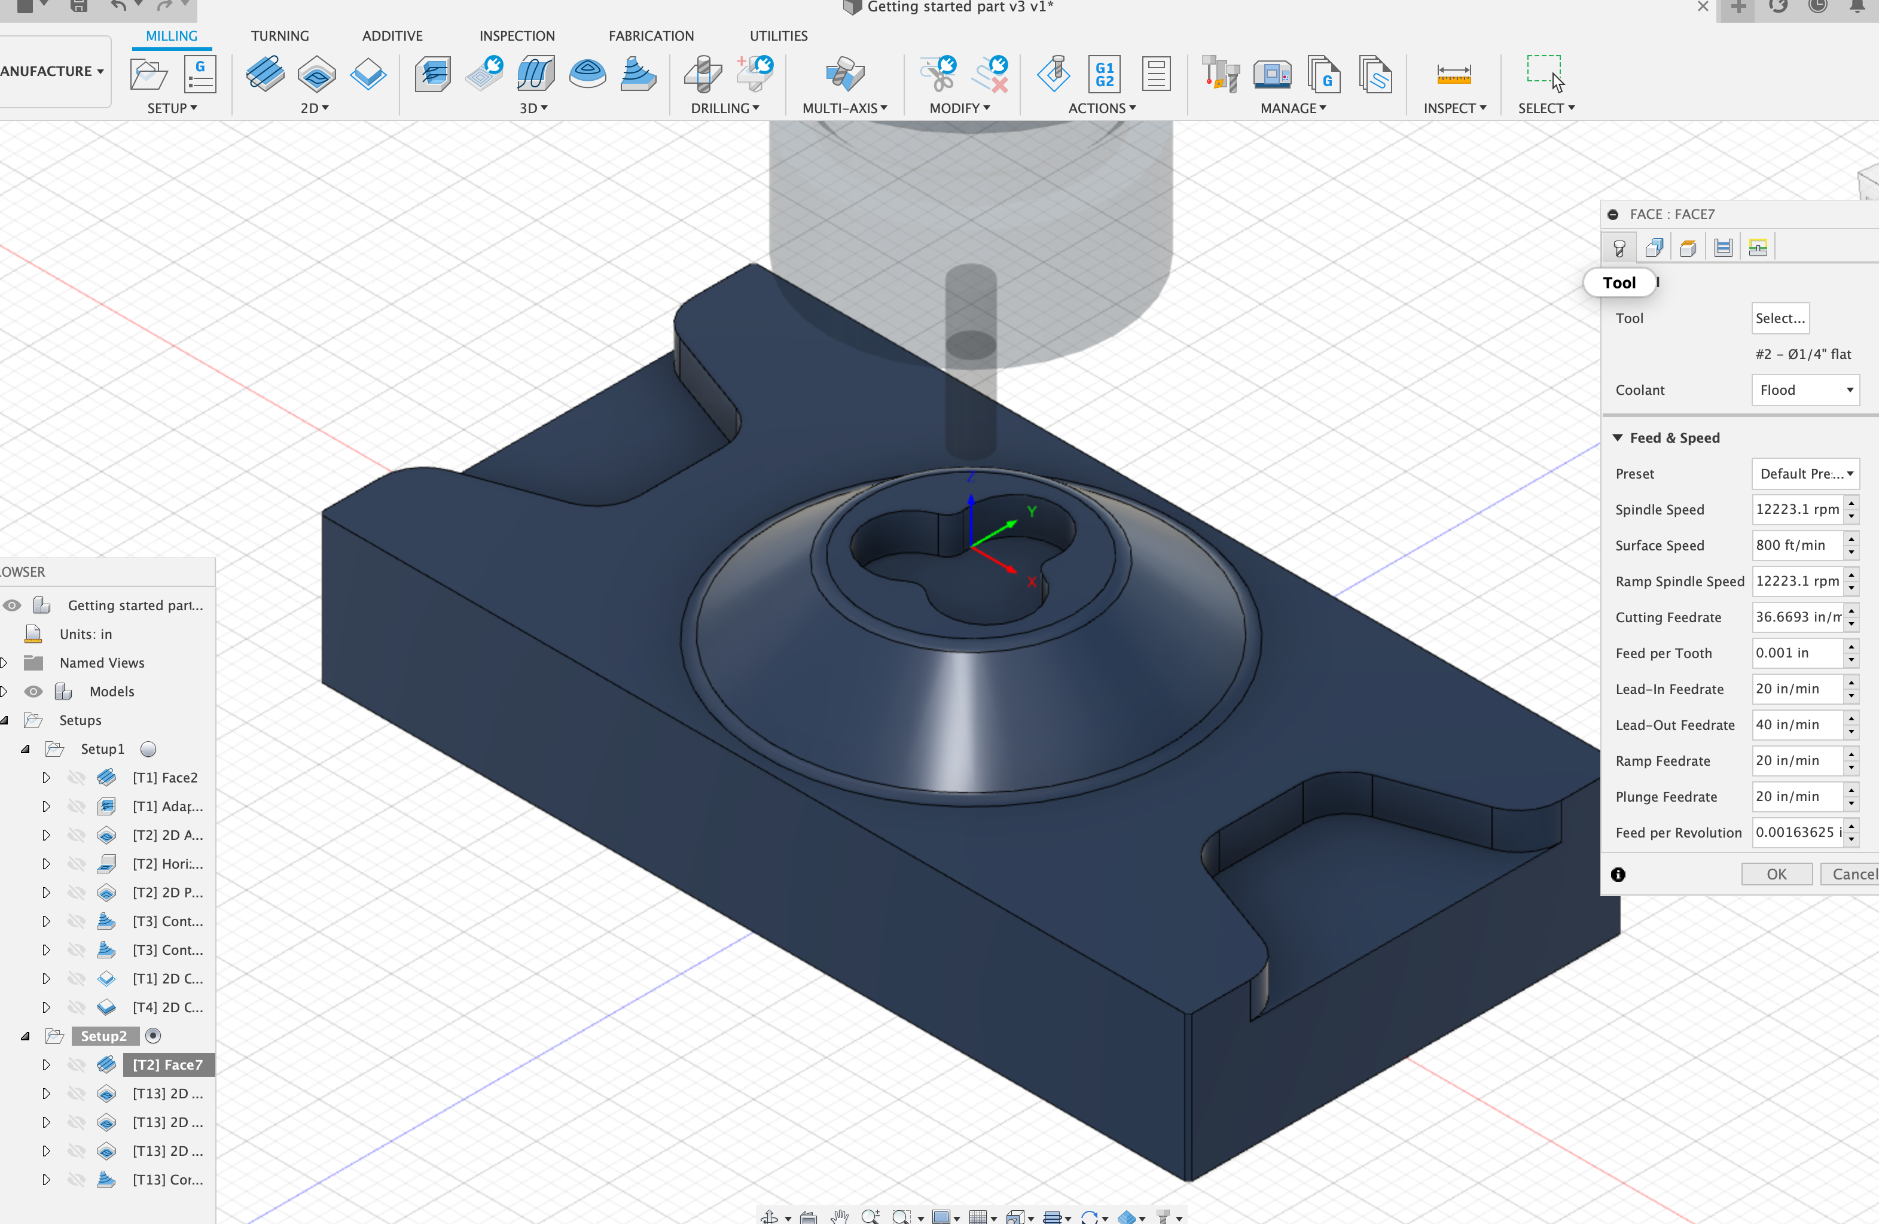The height and width of the screenshot is (1224, 1879).
Task: Open the Tool Library icon
Action: coord(1220,75)
